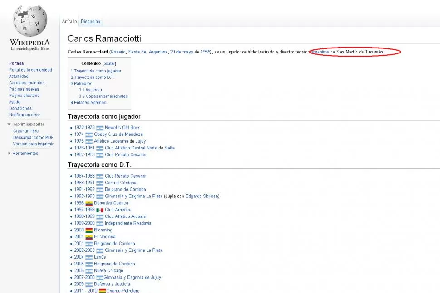Open Donaciones link
The width and height of the screenshot is (440, 293).
pos(20,108)
